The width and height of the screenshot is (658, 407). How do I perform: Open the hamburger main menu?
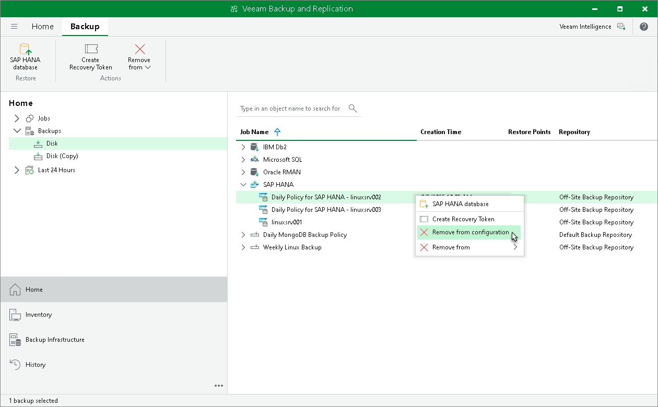(x=14, y=27)
